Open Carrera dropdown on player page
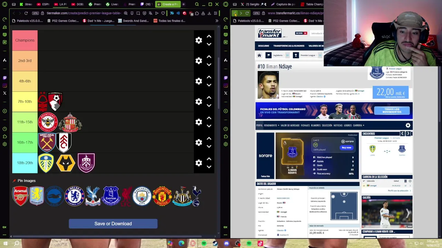Screen dimensions: 442x248 (358, 125)
